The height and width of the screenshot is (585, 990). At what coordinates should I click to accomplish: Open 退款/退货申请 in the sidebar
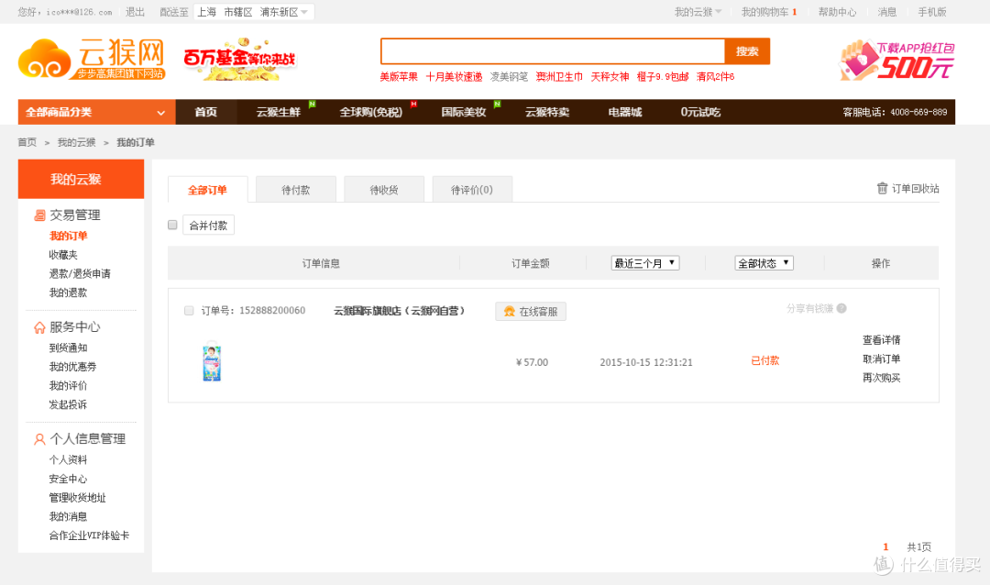[80, 273]
